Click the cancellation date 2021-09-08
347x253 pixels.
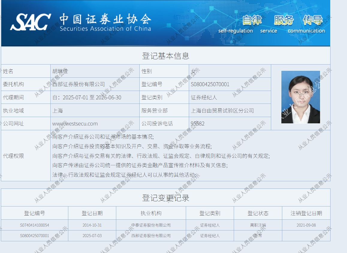coord(306,225)
